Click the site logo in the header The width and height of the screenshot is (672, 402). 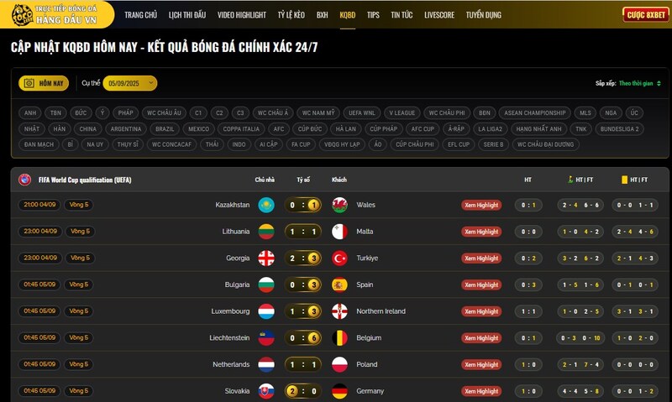[x=56, y=14]
